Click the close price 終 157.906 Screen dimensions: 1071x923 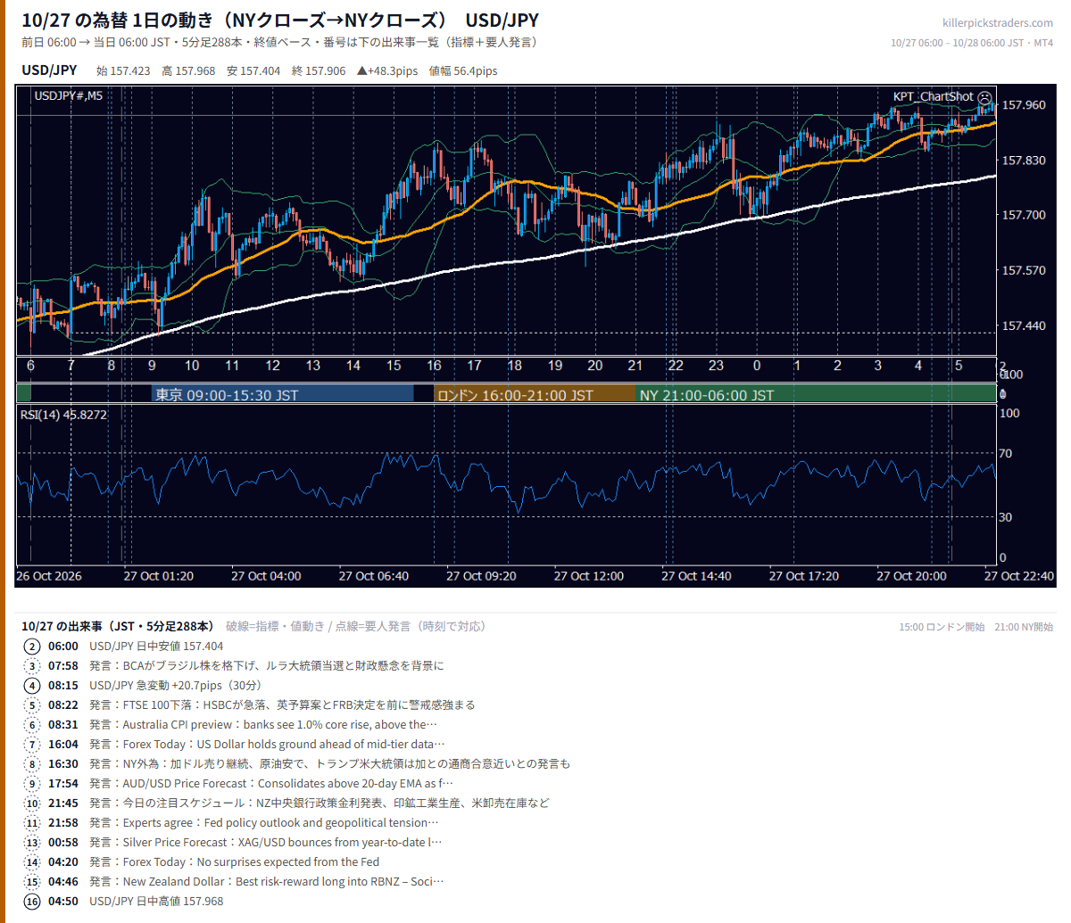point(319,71)
